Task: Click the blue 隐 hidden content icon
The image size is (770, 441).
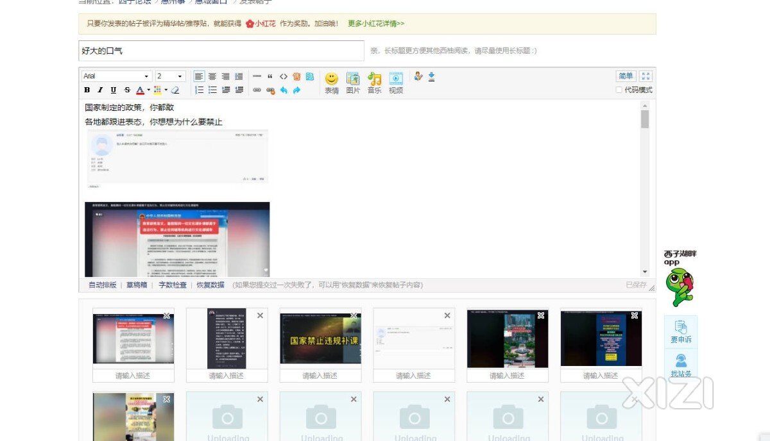Action: (x=310, y=76)
